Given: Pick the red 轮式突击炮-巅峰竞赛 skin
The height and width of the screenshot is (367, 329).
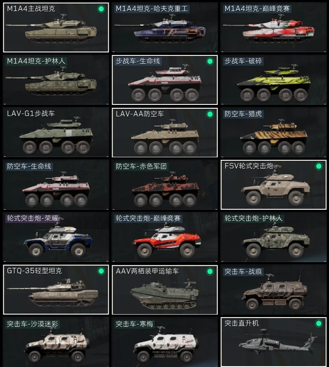Looking at the screenshot, I should (x=165, y=237).
